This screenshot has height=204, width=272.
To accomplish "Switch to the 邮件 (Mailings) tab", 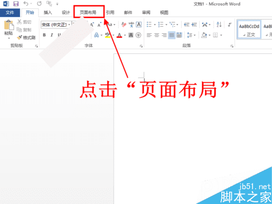I will [128, 13].
